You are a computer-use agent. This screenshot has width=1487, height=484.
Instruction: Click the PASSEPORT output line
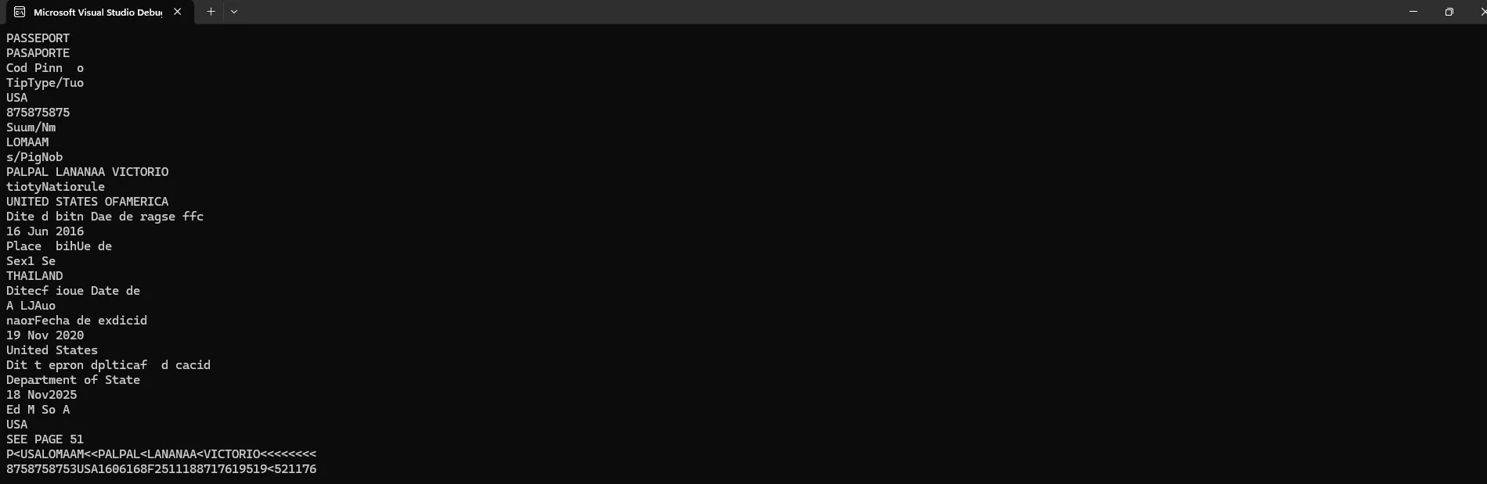pyautogui.click(x=38, y=38)
